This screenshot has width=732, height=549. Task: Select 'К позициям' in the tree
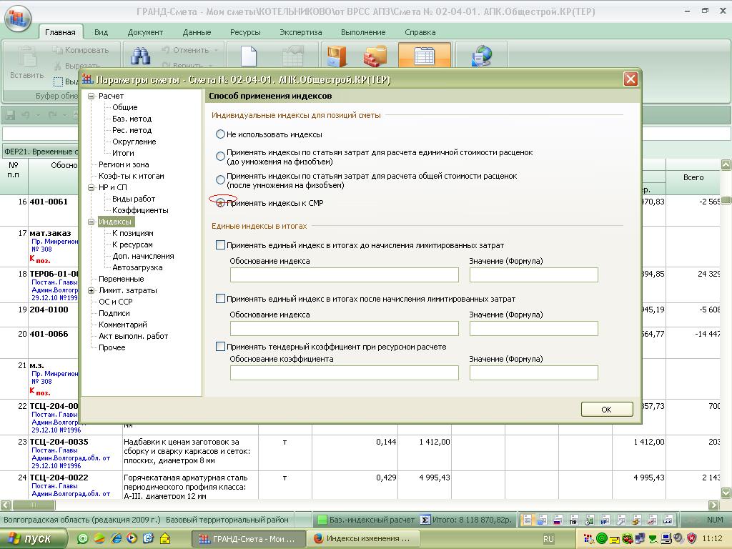[x=132, y=234]
